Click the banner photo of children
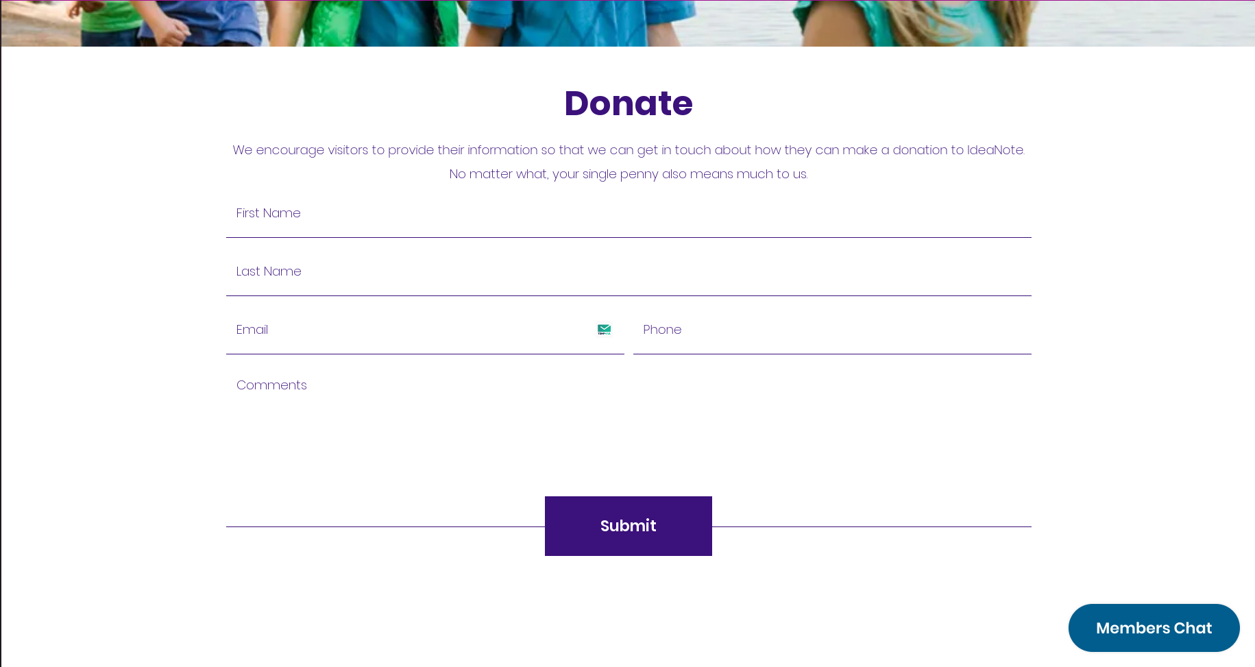 click(x=627, y=23)
